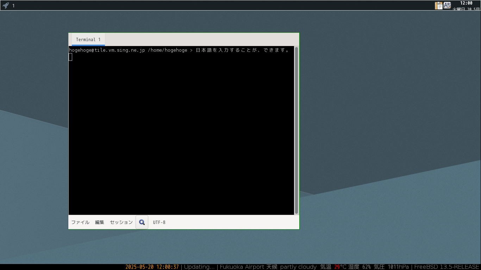Click the 湿度 62% humidity reading
Screen dimensions: 481x270
pyautogui.click(x=360, y=267)
